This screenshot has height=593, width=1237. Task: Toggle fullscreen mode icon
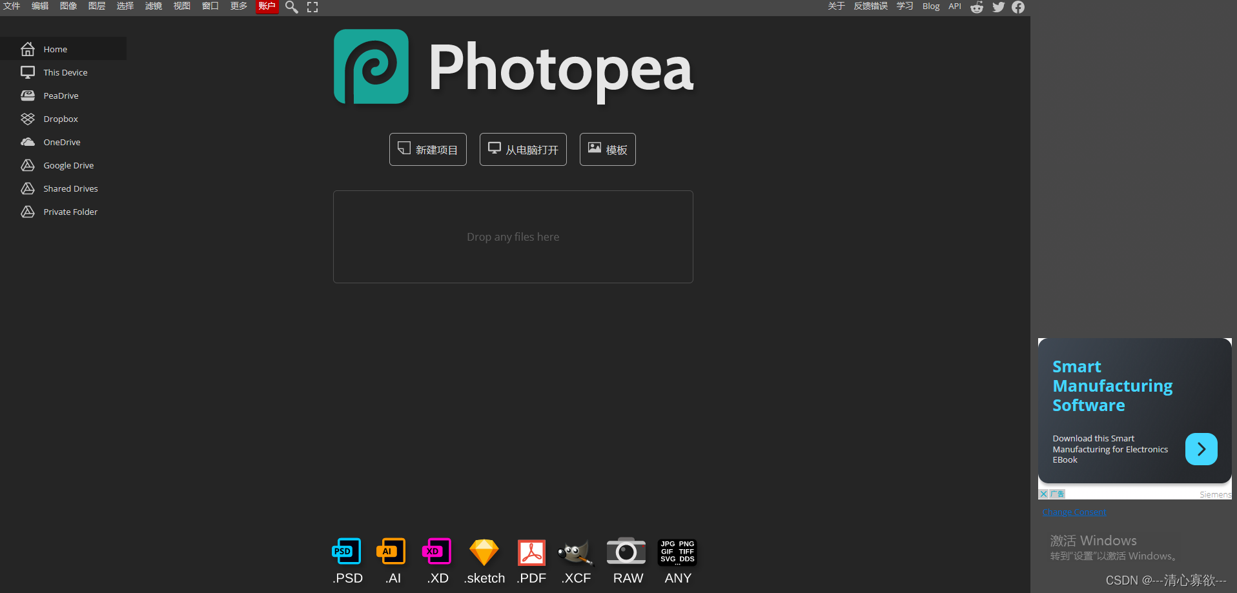312,7
